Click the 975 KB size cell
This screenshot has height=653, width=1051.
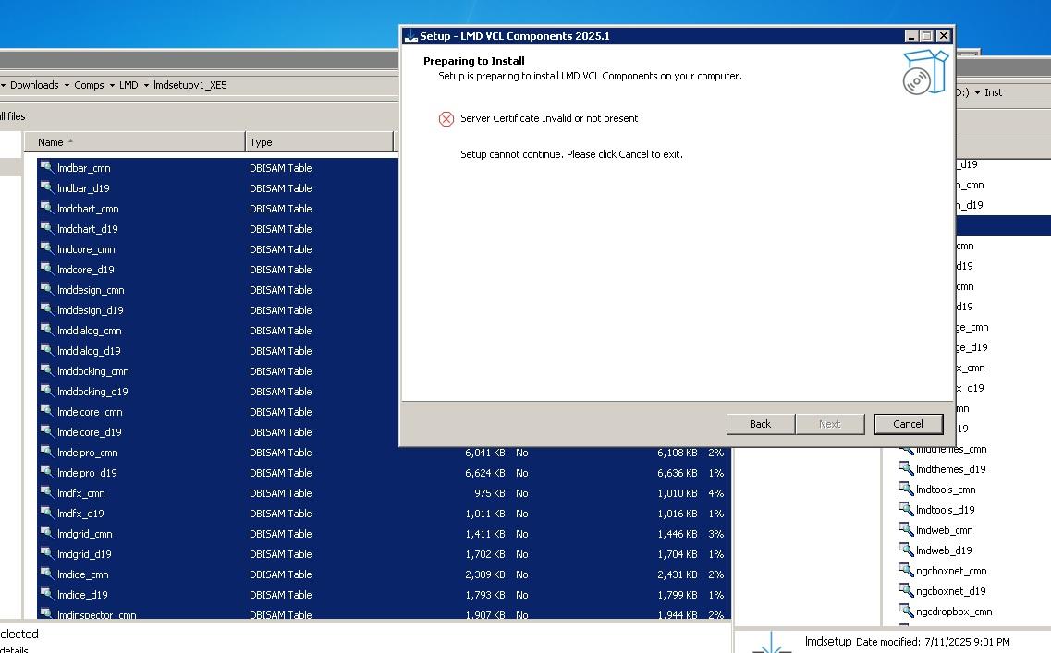click(x=489, y=493)
